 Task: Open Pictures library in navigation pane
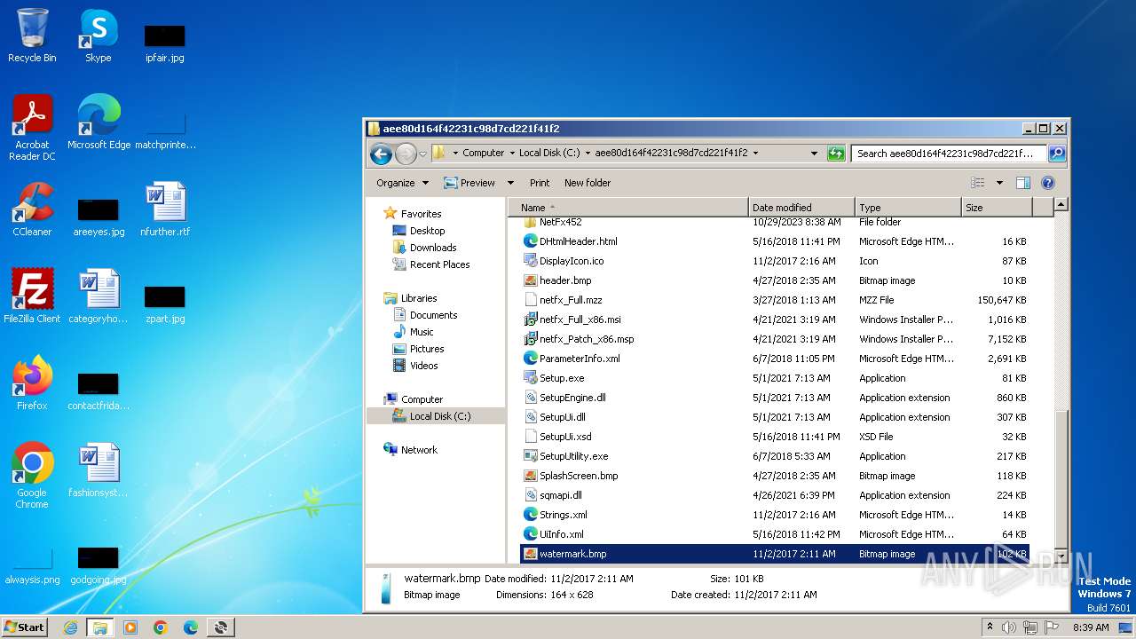(427, 349)
